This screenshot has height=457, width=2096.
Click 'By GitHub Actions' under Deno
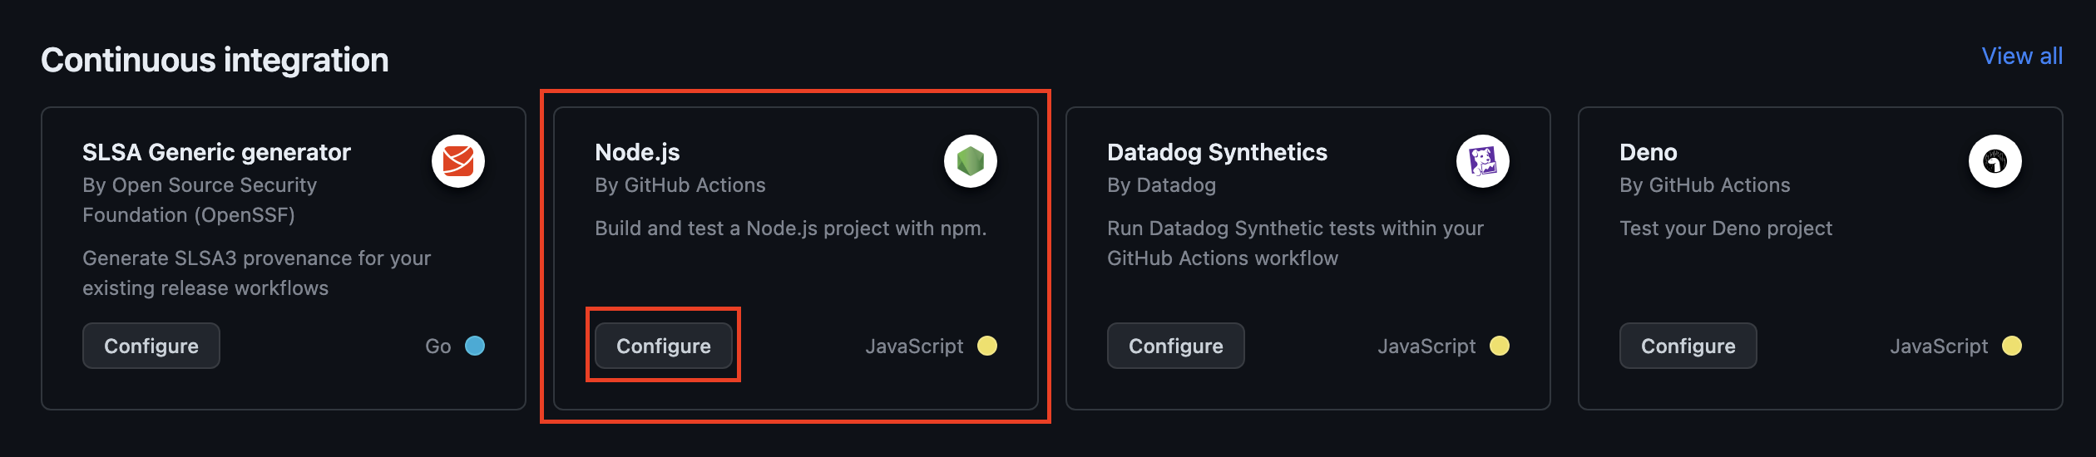pos(1705,185)
